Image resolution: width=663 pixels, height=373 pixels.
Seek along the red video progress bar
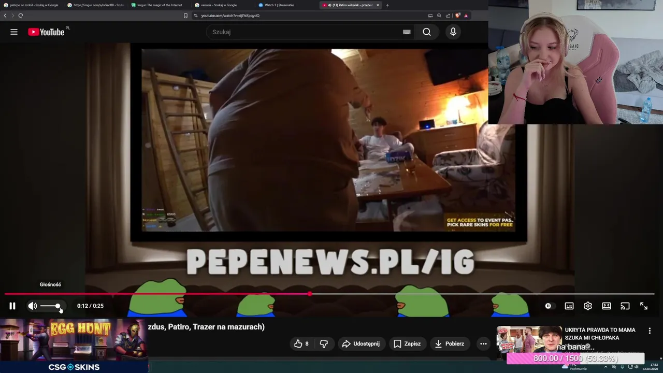click(x=329, y=294)
